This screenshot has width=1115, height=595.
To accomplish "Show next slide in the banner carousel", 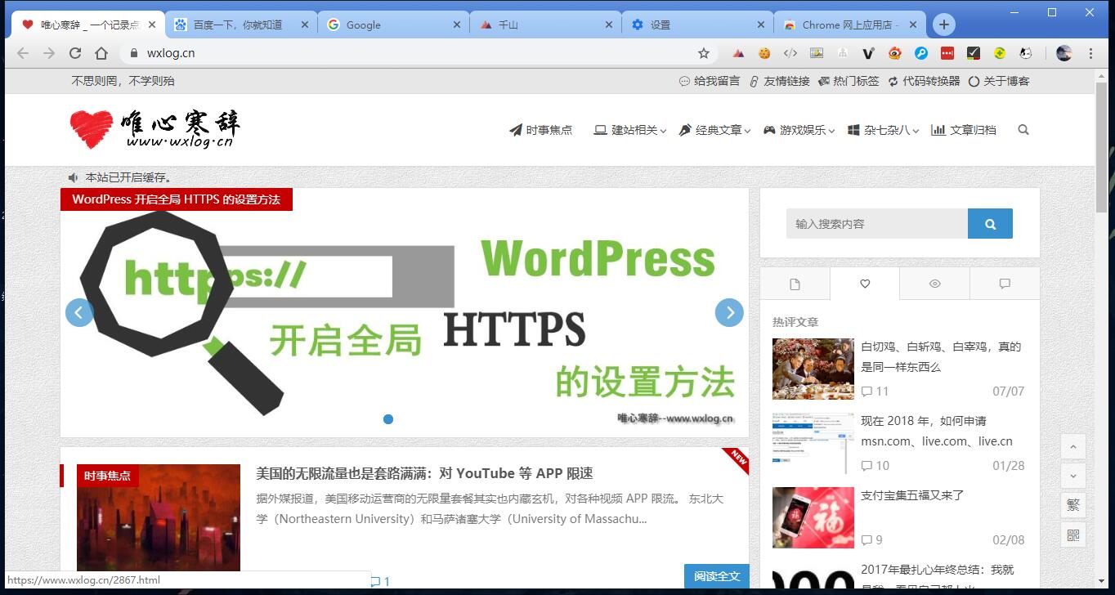I will click(x=729, y=312).
